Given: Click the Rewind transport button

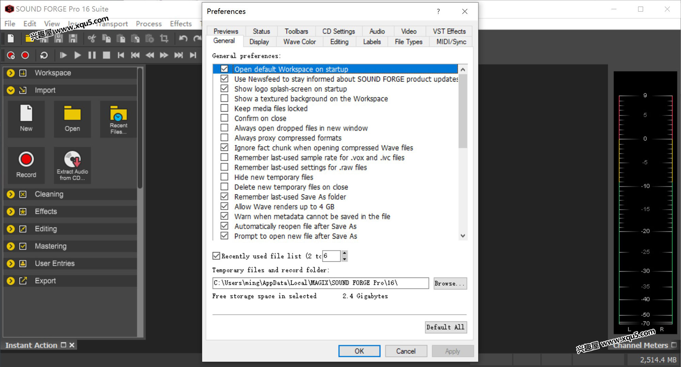Looking at the screenshot, I should pos(149,55).
